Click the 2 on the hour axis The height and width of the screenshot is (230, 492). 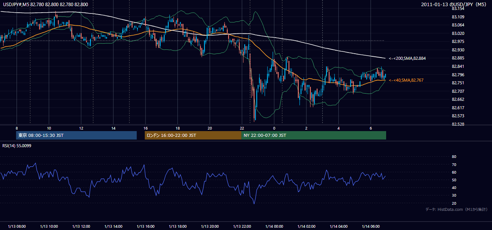click(x=306, y=128)
